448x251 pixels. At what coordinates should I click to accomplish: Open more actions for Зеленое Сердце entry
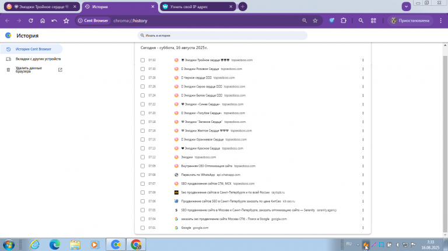pyautogui.click(x=363, y=122)
